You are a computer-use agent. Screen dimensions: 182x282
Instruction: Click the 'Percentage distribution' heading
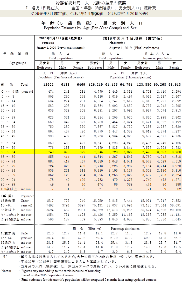(125, 229)
